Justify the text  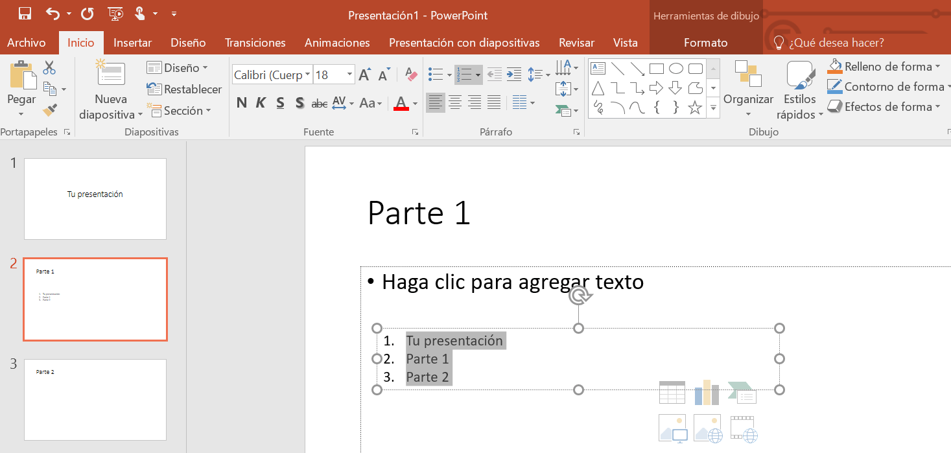tap(494, 102)
